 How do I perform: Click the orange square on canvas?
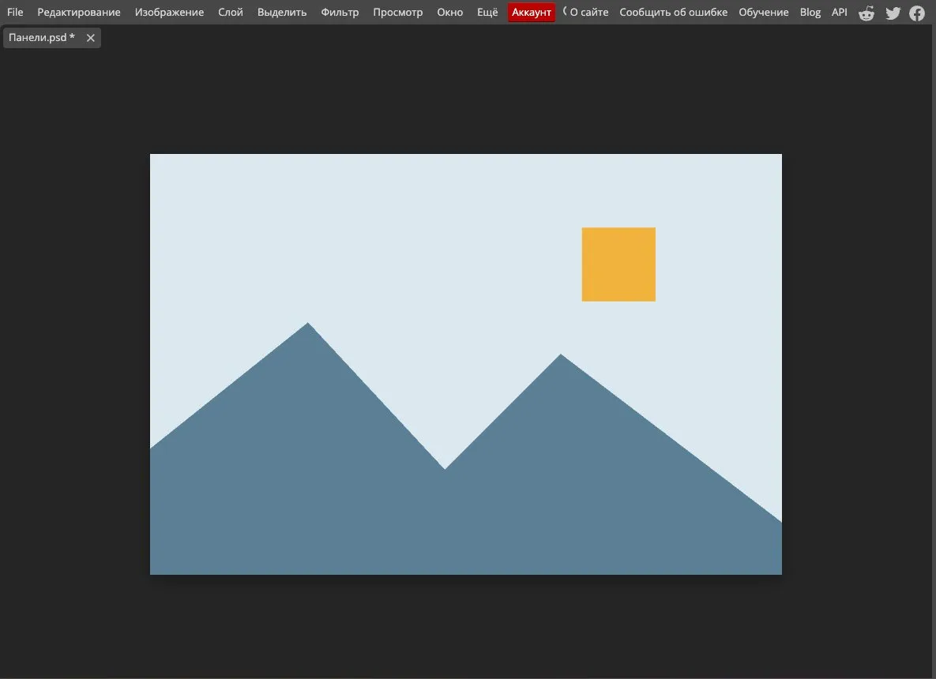pyautogui.click(x=618, y=264)
